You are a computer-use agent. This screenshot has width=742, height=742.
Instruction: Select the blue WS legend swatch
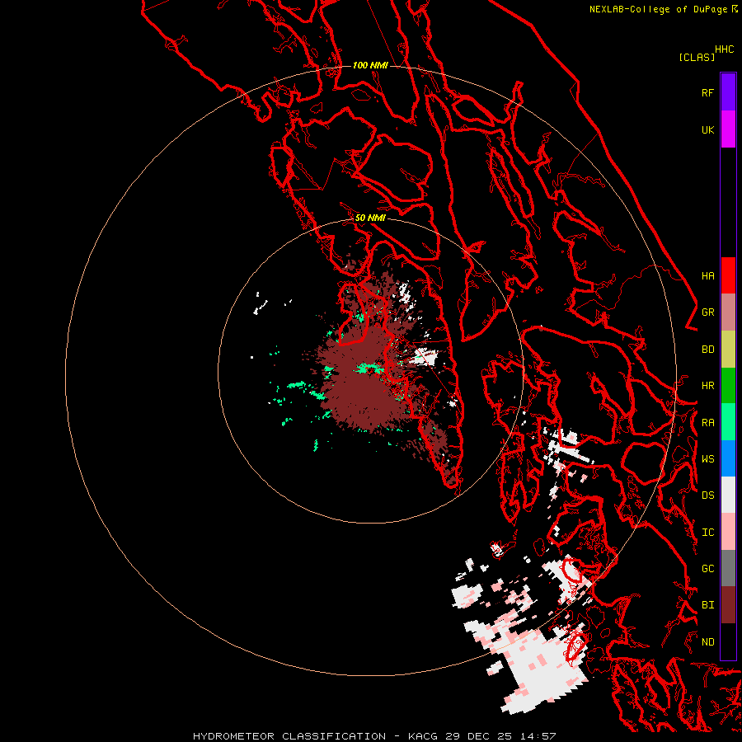(728, 458)
